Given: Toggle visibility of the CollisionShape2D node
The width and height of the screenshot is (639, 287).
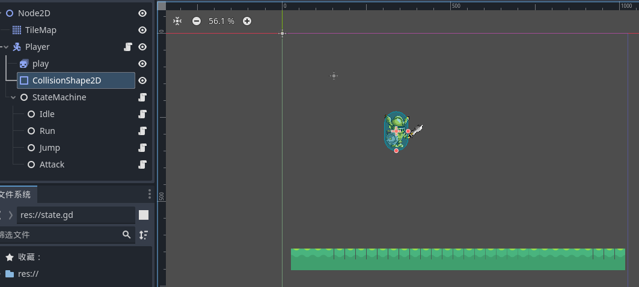Looking at the screenshot, I should 142,80.
